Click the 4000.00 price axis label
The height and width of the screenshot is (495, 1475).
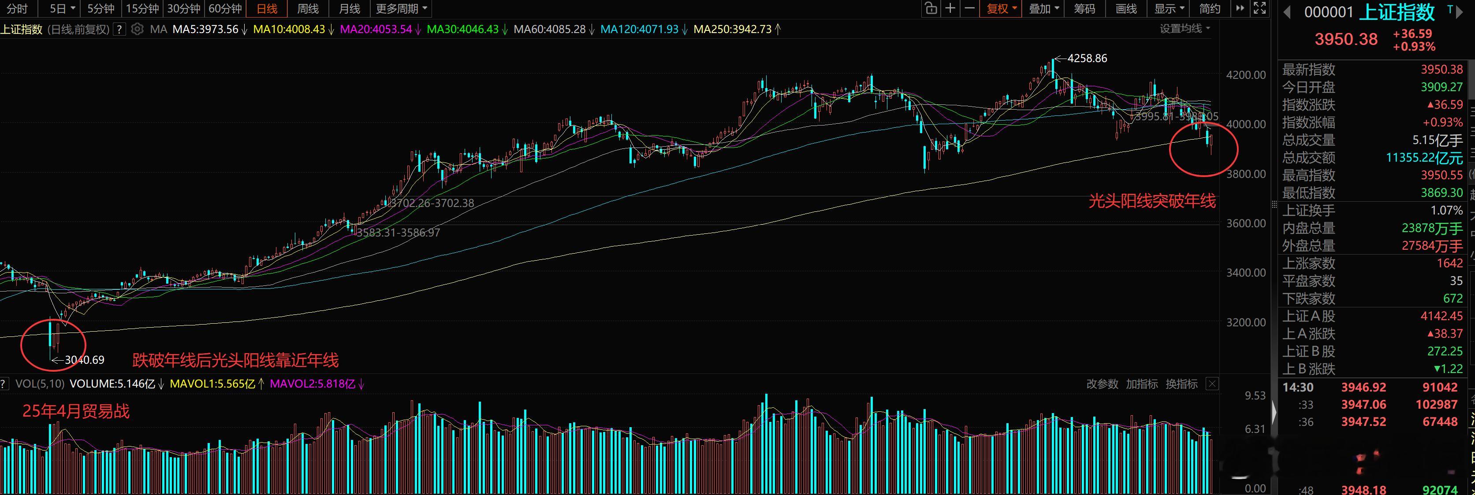[x=1246, y=124]
